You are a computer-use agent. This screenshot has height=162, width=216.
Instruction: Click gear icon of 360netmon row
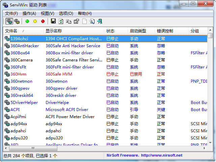pos(7,81)
